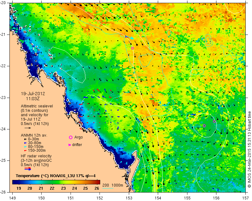
Task: Click the cyan bathymetry legend line
Action: point(108,188)
